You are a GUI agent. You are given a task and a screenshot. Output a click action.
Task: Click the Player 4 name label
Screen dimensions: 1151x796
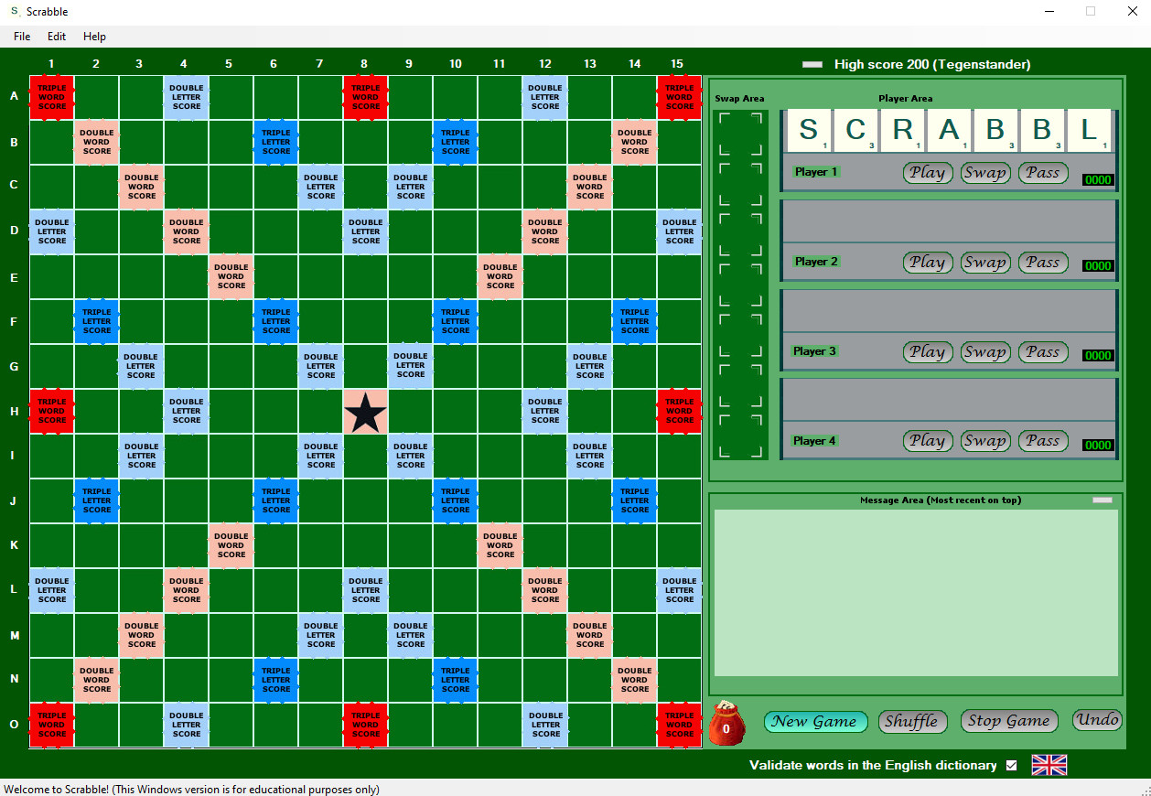click(815, 441)
